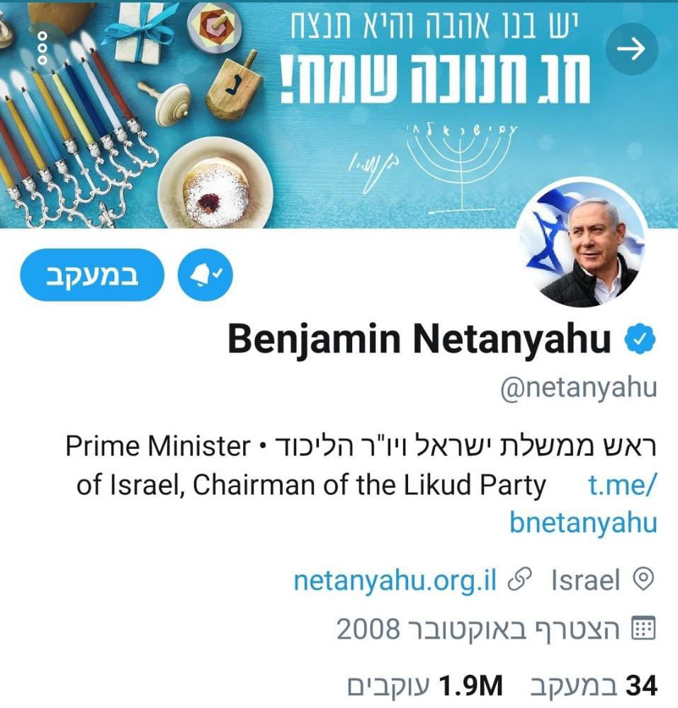The width and height of the screenshot is (678, 708).
Task: Click the location pin icon
Action: [644, 579]
